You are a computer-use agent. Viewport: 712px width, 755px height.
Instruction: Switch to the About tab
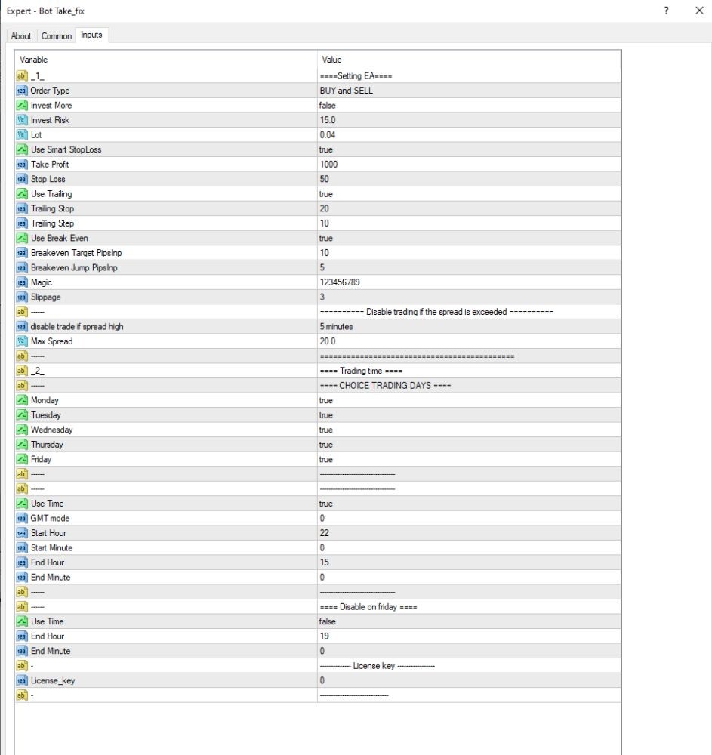click(x=21, y=36)
